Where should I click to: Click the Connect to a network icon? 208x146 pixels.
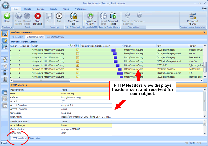point(127,16)
